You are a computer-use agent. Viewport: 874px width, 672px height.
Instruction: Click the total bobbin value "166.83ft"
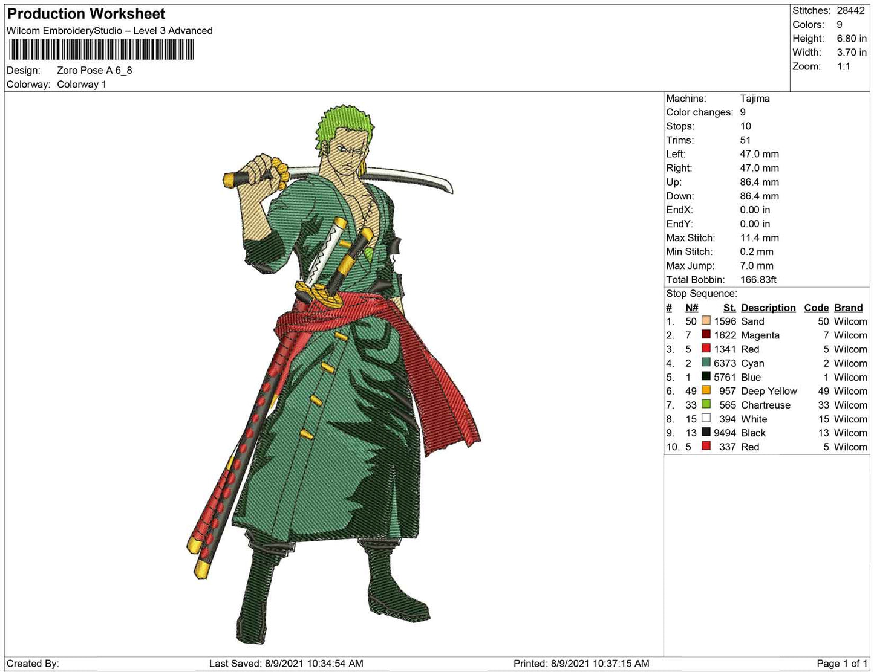pyautogui.click(x=758, y=279)
